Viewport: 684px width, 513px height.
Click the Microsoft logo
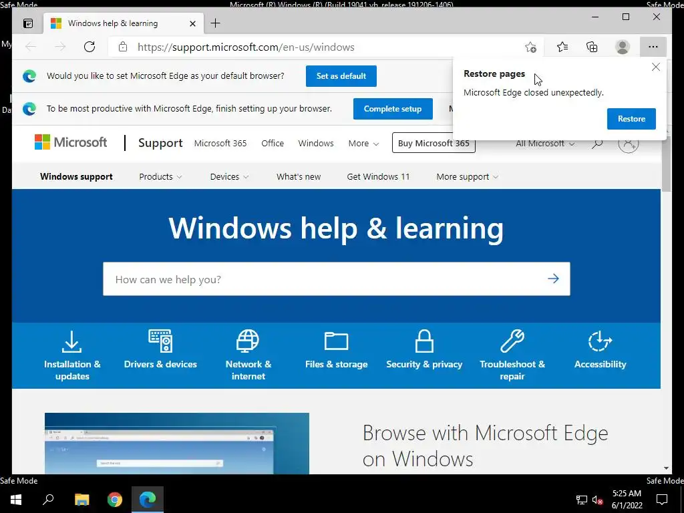coord(71,142)
